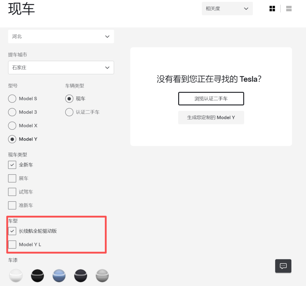The width and height of the screenshot is (306, 286).
Task: Pick the silver paint swatch
Action: pyautogui.click(x=102, y=276)
